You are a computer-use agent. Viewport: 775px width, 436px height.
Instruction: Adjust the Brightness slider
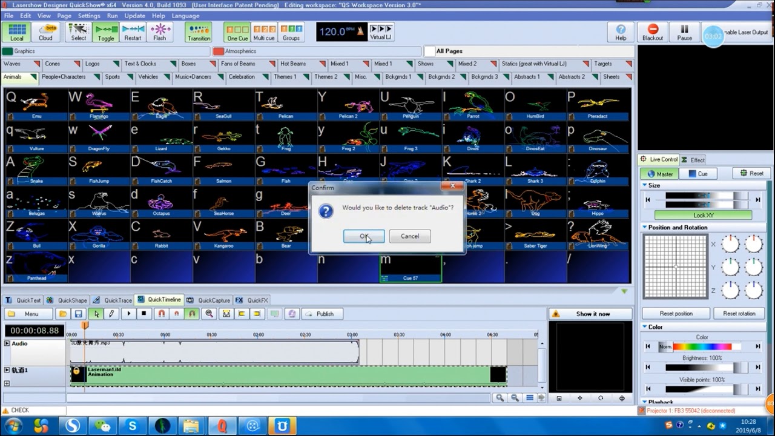(702, 368)
